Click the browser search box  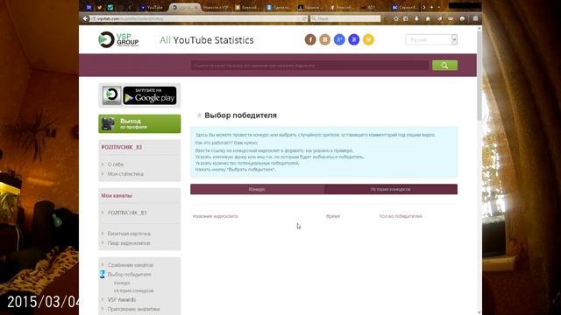tap(345, 18)
